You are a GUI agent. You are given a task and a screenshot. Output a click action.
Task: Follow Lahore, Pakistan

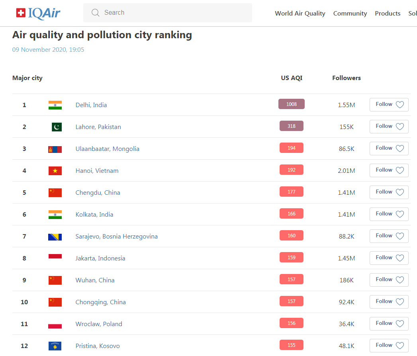pyautogui.click(x=389, y=127)
